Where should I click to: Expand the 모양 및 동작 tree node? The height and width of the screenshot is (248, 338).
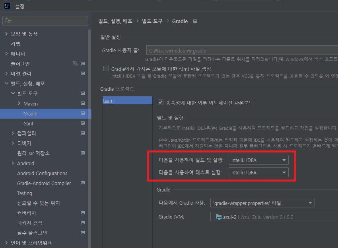click(x=6, y=33)
